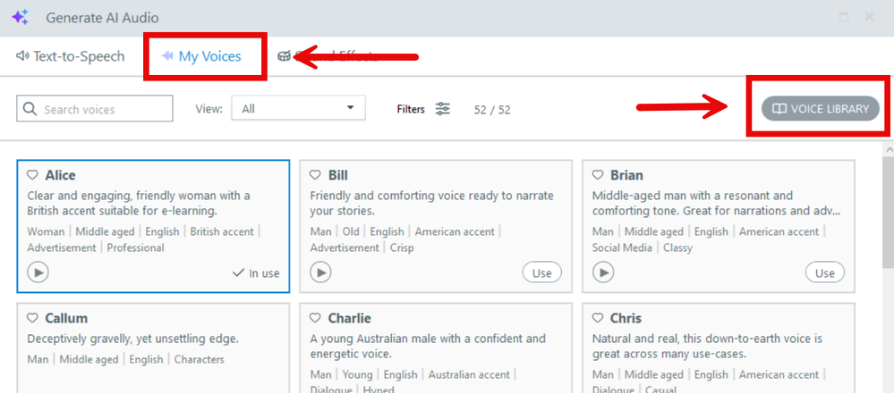Click the 'Crisp' tag on Bill
The width and height of the screenshot is (894, 393).
(402, 247)
